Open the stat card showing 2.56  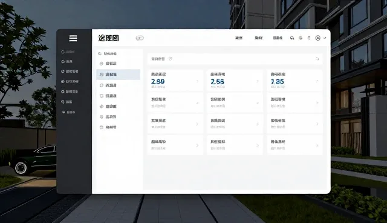pyautogui.click(x=235, y=81)
